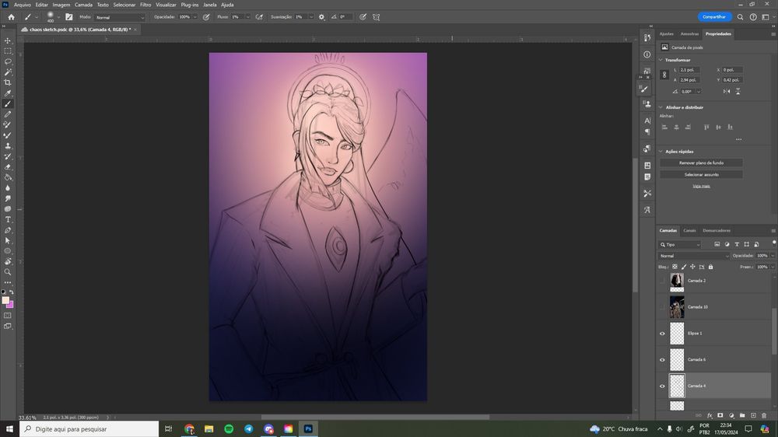Open the layer filter Tipo dropdown

pyautogui.click(x=680, y=244)
